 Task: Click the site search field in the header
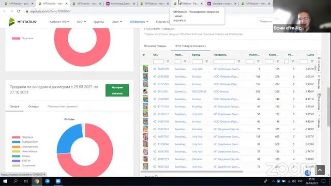coord(265,22)
